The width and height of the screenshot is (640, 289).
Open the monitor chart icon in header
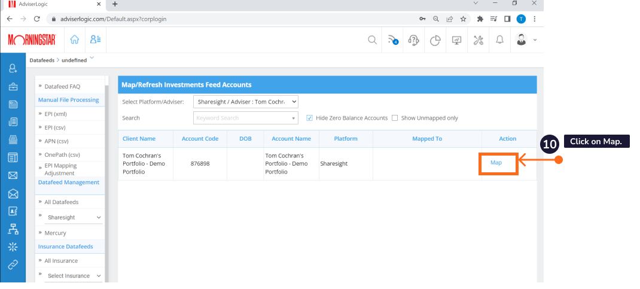(x=456, y=40)
